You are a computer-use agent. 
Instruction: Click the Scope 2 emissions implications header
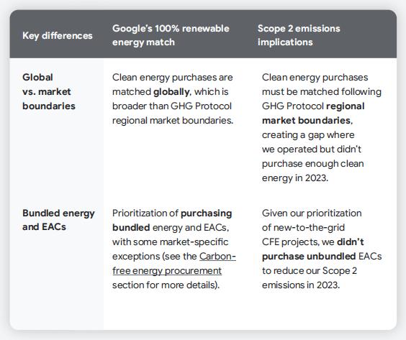tap(299, 35)
